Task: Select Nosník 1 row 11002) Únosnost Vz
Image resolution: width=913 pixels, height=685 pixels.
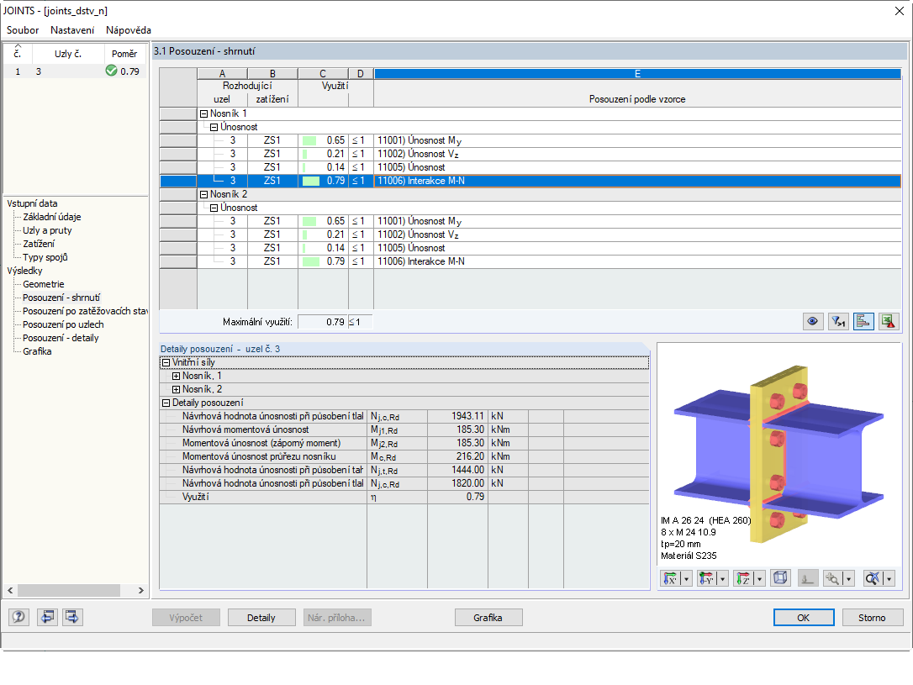Action: 549,154
